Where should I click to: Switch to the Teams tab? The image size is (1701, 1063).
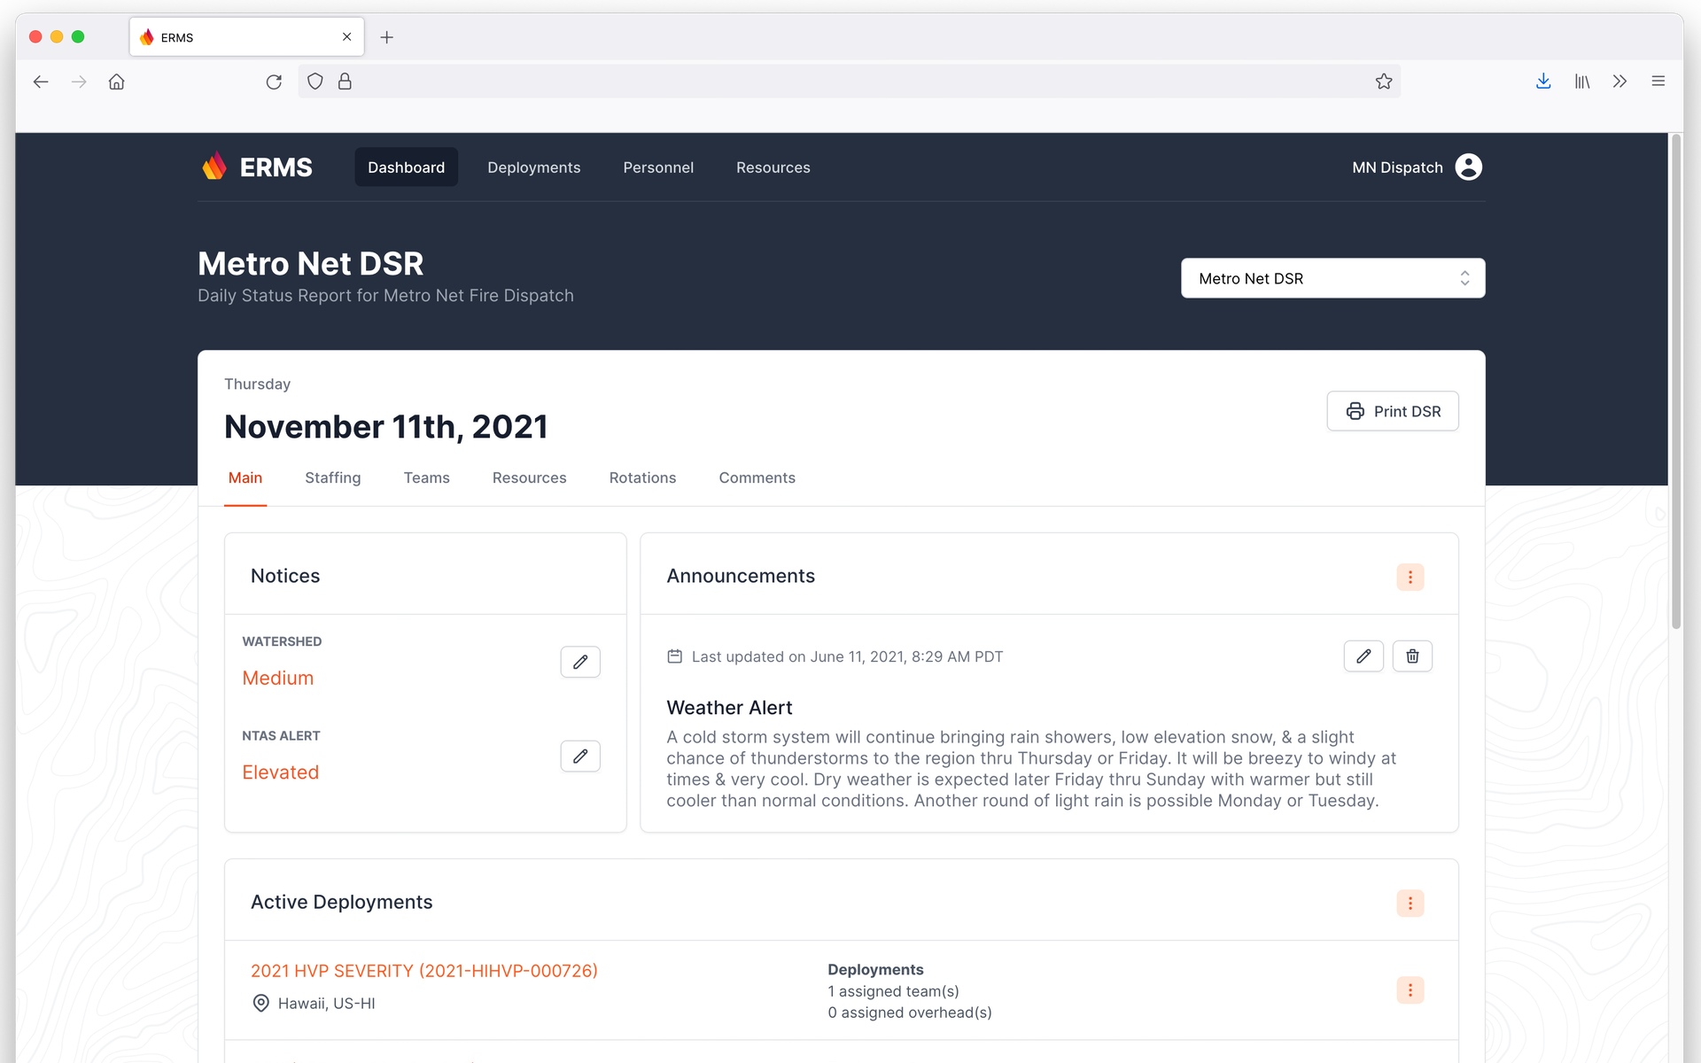pos(427,477)
